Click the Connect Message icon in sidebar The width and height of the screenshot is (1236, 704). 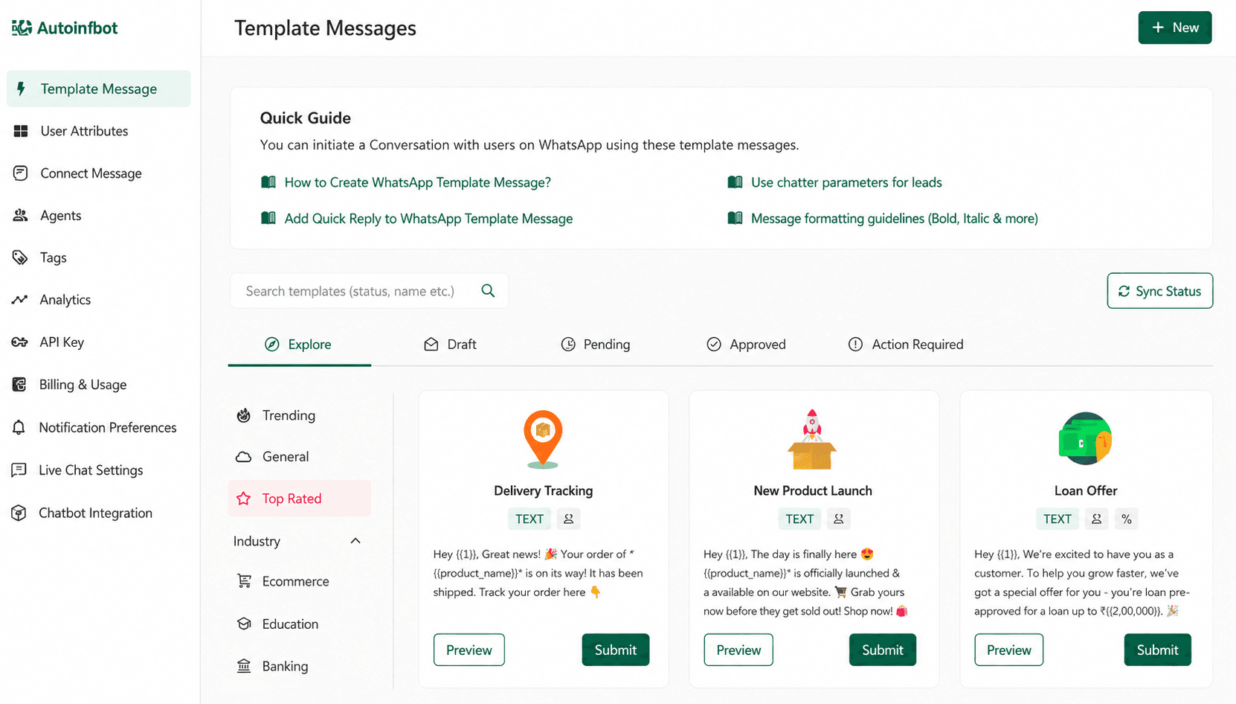click(x=21, y=173)
